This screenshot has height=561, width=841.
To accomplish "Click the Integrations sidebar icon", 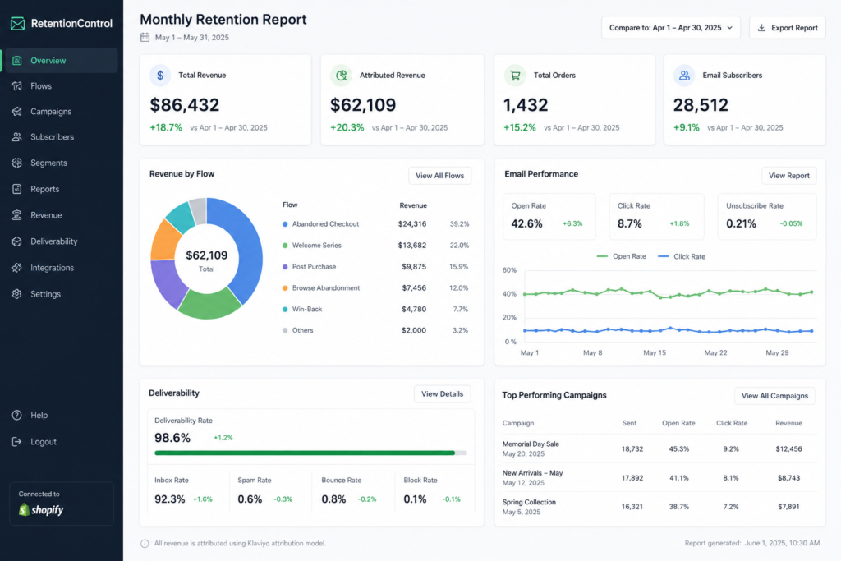I will 17,268.
